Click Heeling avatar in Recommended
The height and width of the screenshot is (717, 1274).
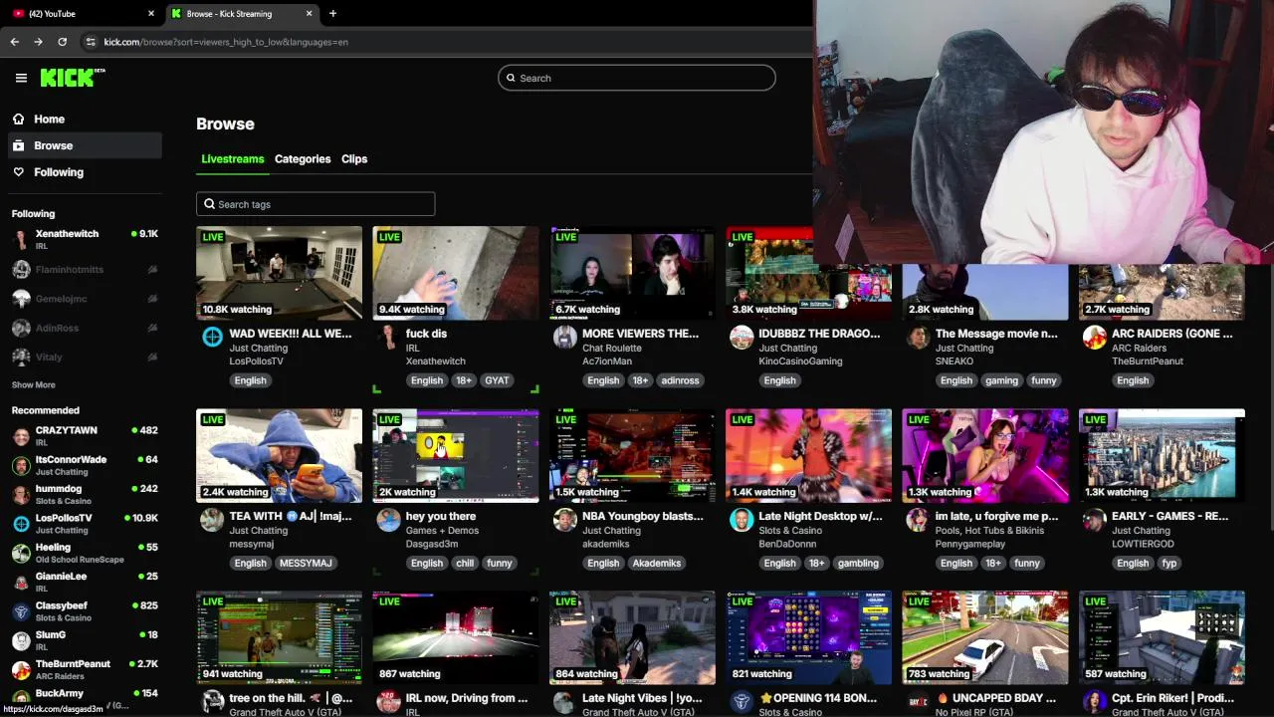(21, 553)
